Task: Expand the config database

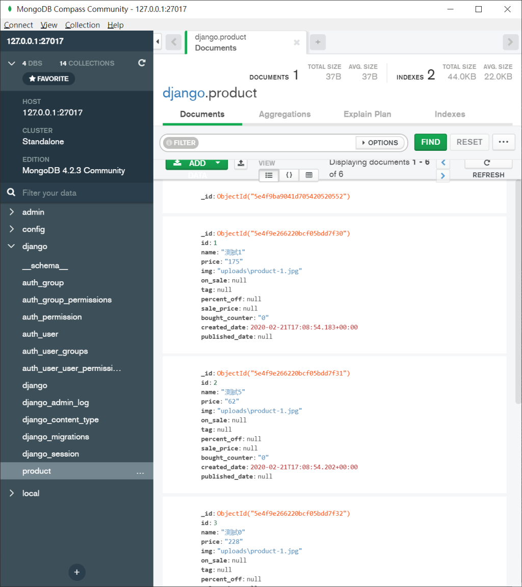Action: pyautogui.click(x=12, y=229)
